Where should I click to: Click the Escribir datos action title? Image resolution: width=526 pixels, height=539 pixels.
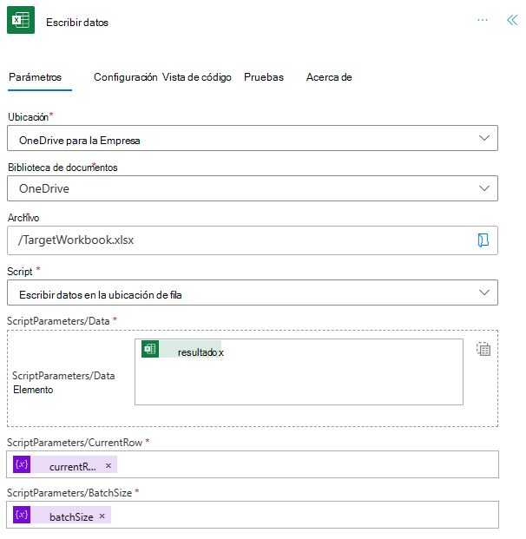pos(77,23)
